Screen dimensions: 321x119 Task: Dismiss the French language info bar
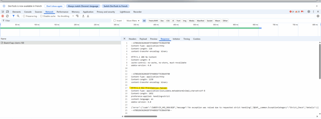(x=317, y=6)
